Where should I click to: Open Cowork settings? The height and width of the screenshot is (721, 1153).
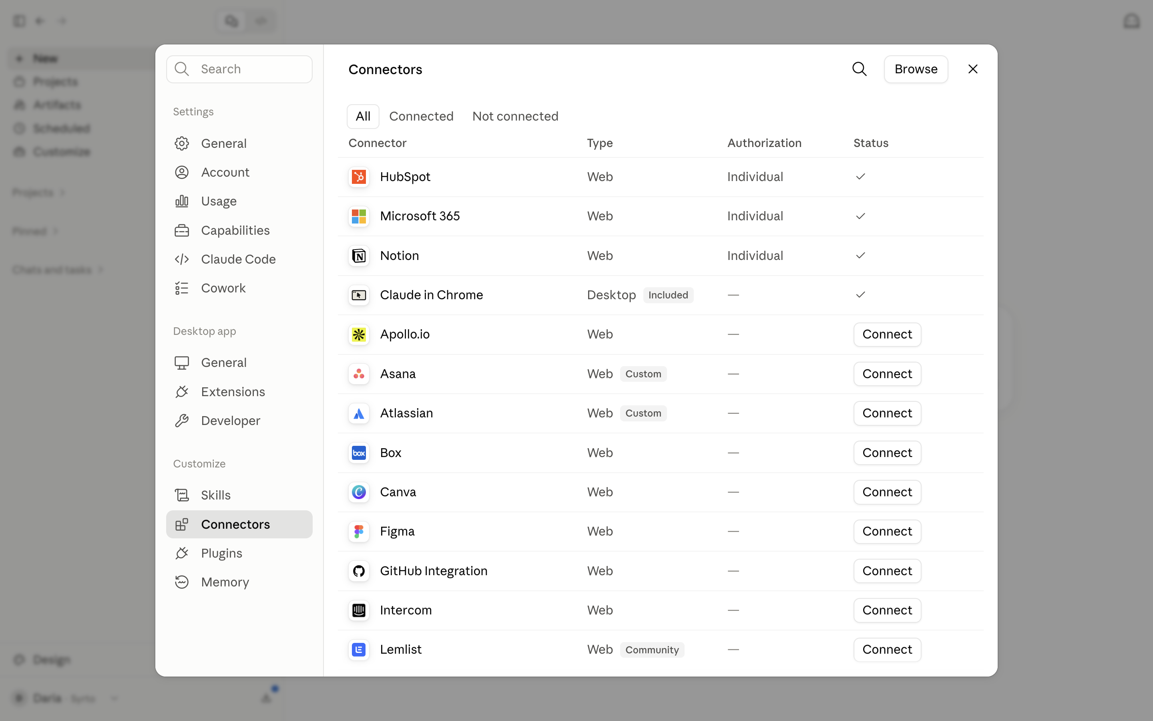239,288
